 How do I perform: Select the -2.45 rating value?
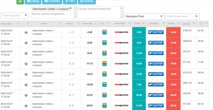tap(89, 32)
